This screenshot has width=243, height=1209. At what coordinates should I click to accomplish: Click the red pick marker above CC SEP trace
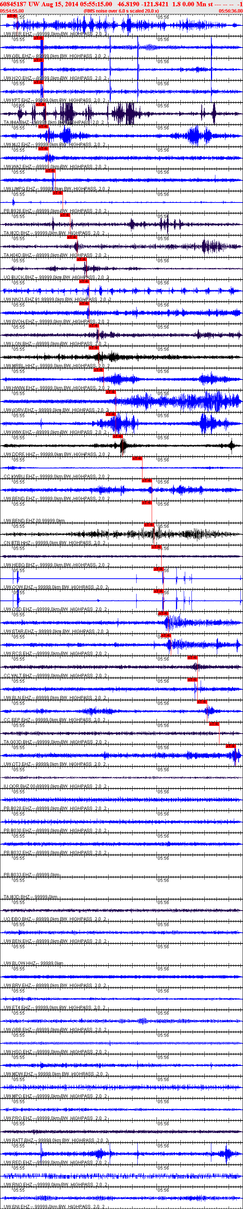(202, 702)
